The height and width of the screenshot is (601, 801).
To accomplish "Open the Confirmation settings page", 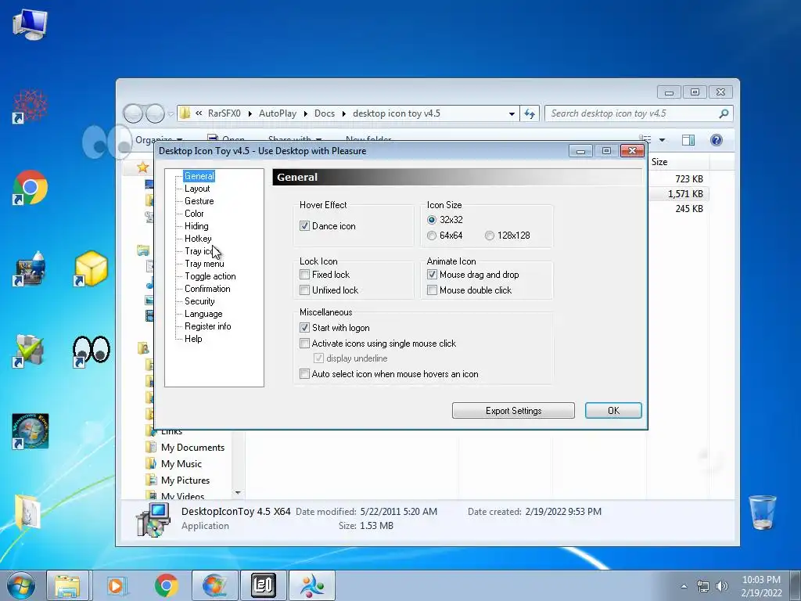I will click(207, 289).
